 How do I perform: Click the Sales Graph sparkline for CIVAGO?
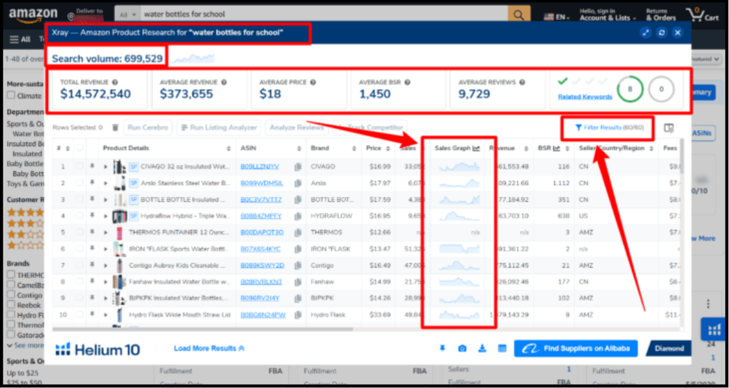pyautogui.click(x=459, y=167)
